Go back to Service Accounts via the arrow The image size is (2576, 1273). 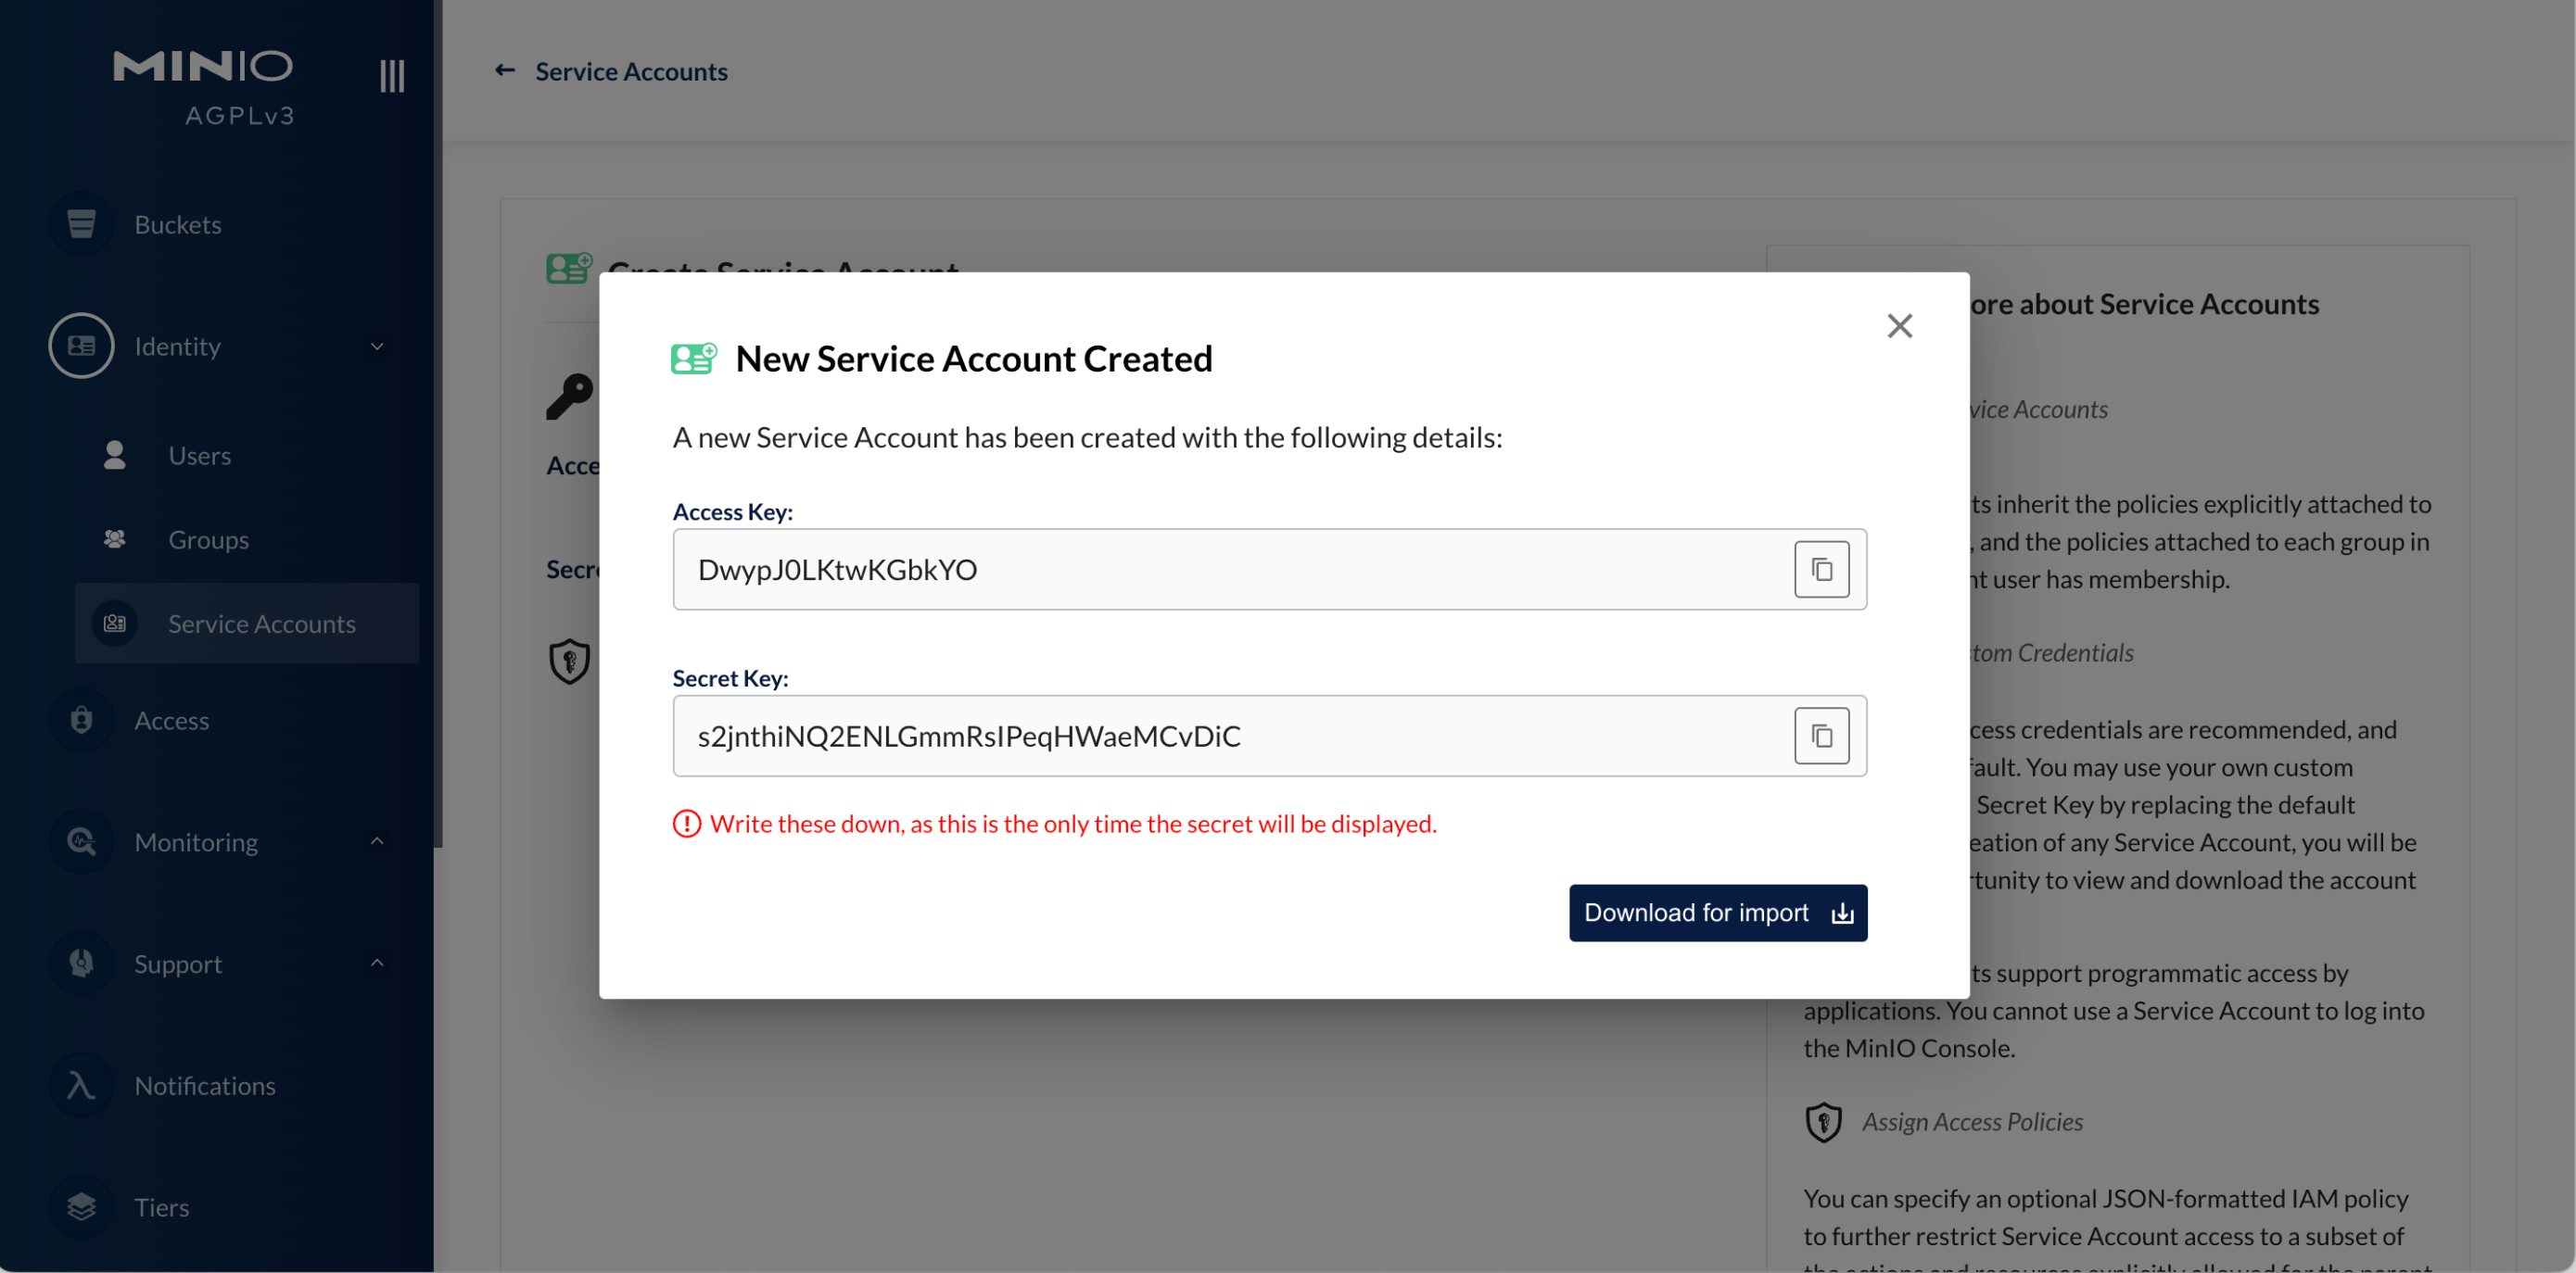pos(505,69)
